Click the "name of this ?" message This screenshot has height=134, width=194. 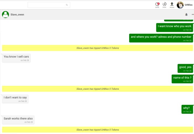182,79
